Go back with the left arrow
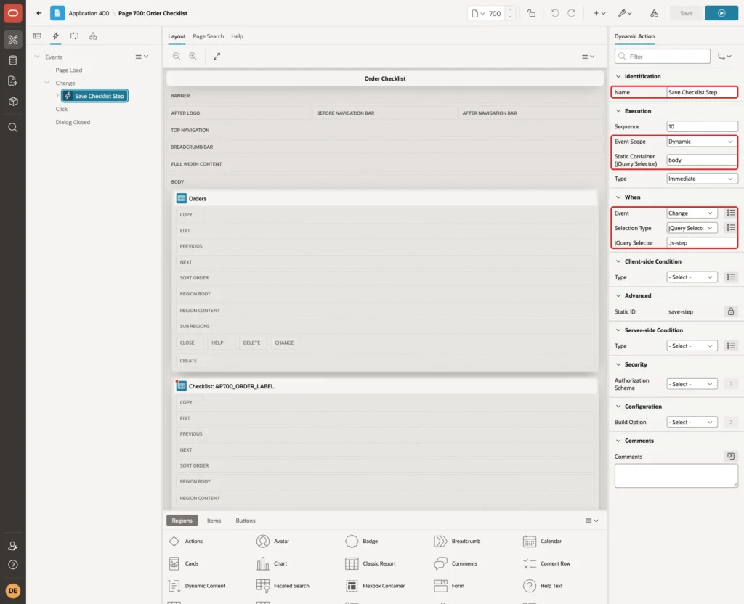Viewport: 744px width, 604px height. pyautogui.click(x=39, y=13)
